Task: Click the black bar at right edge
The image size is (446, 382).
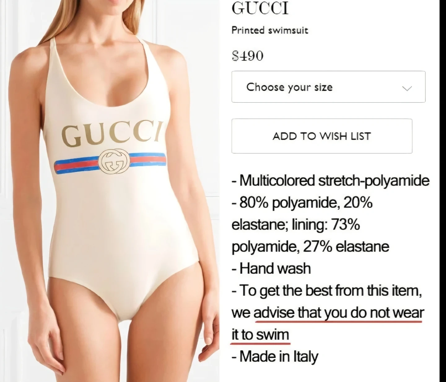Action: click(443, 191)
